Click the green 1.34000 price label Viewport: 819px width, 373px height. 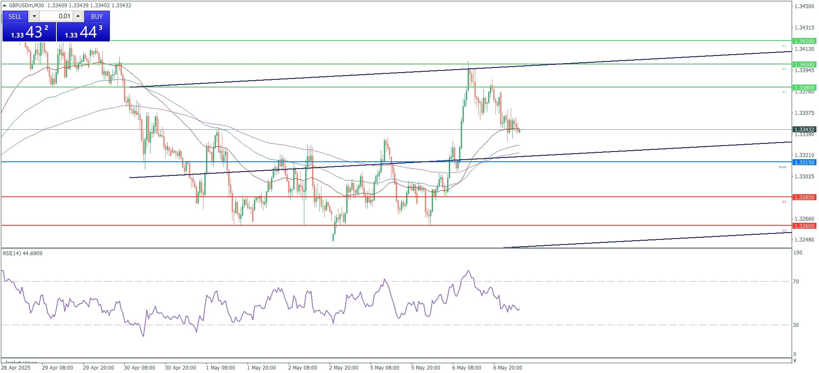(x=804, y=65)
